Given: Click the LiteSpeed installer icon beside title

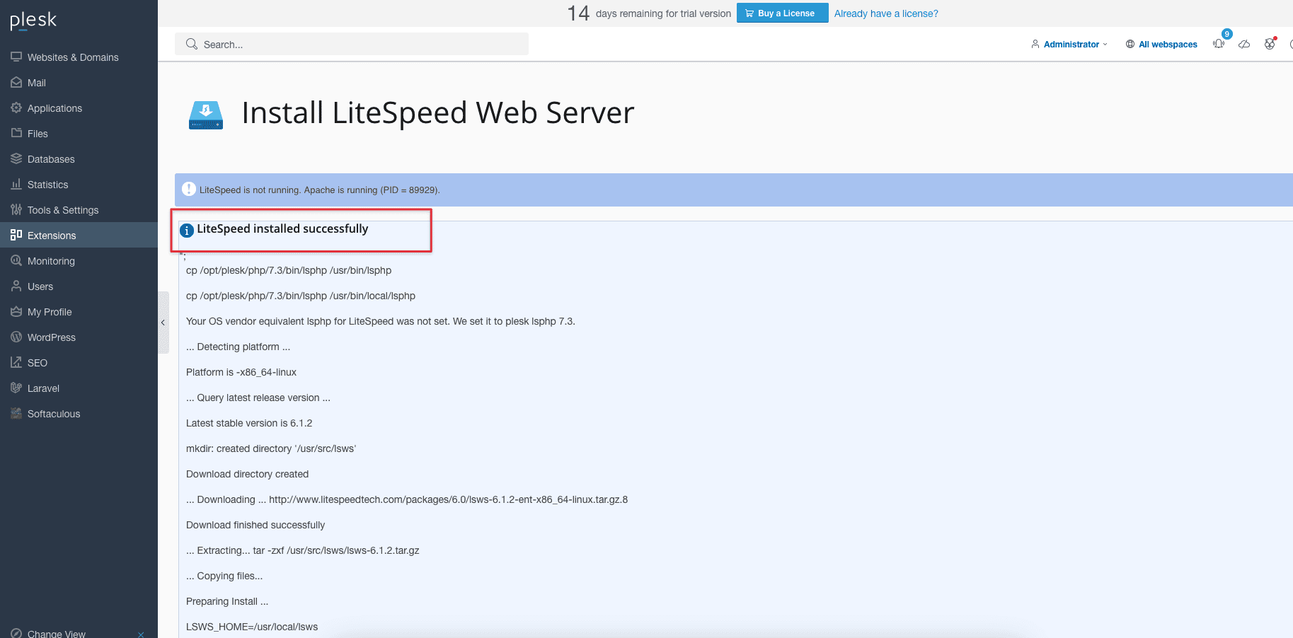Looking at the screenshot, I should click(x=206, y=115).
